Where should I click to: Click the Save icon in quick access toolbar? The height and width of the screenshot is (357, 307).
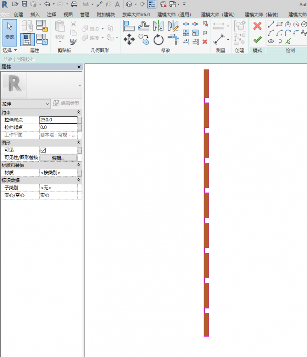point(24,4)
